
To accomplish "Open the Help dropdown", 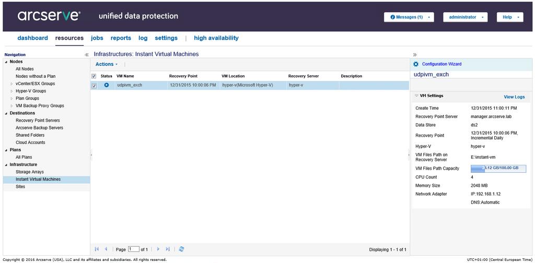I will click(510, 17).
